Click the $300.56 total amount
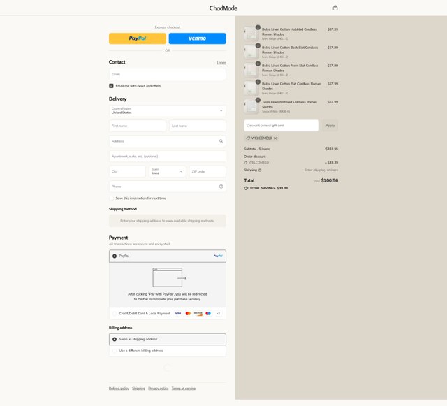Image resolution: width=447 pixels, height=406 pixels. (x=329, y=180)
